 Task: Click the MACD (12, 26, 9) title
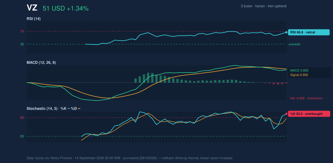point(41,62)
